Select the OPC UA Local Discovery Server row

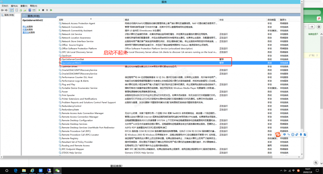(x=174, y=52)
